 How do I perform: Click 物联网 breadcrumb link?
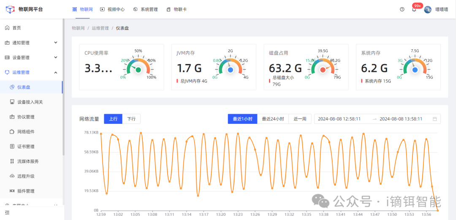click(x=78, y=28)
